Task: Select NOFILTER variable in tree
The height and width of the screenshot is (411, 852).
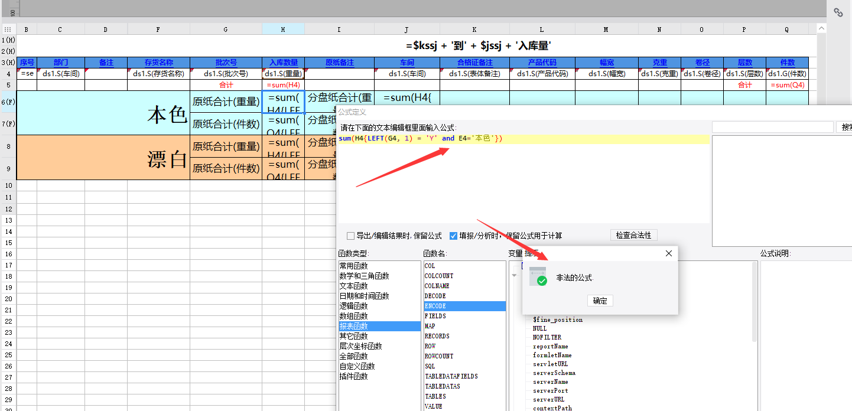Action: coord(547,337)
